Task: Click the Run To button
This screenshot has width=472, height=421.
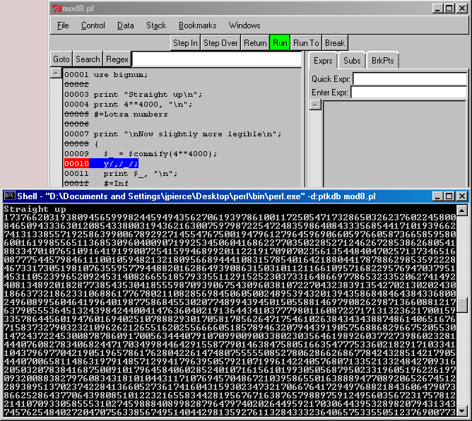Action: 306,43
